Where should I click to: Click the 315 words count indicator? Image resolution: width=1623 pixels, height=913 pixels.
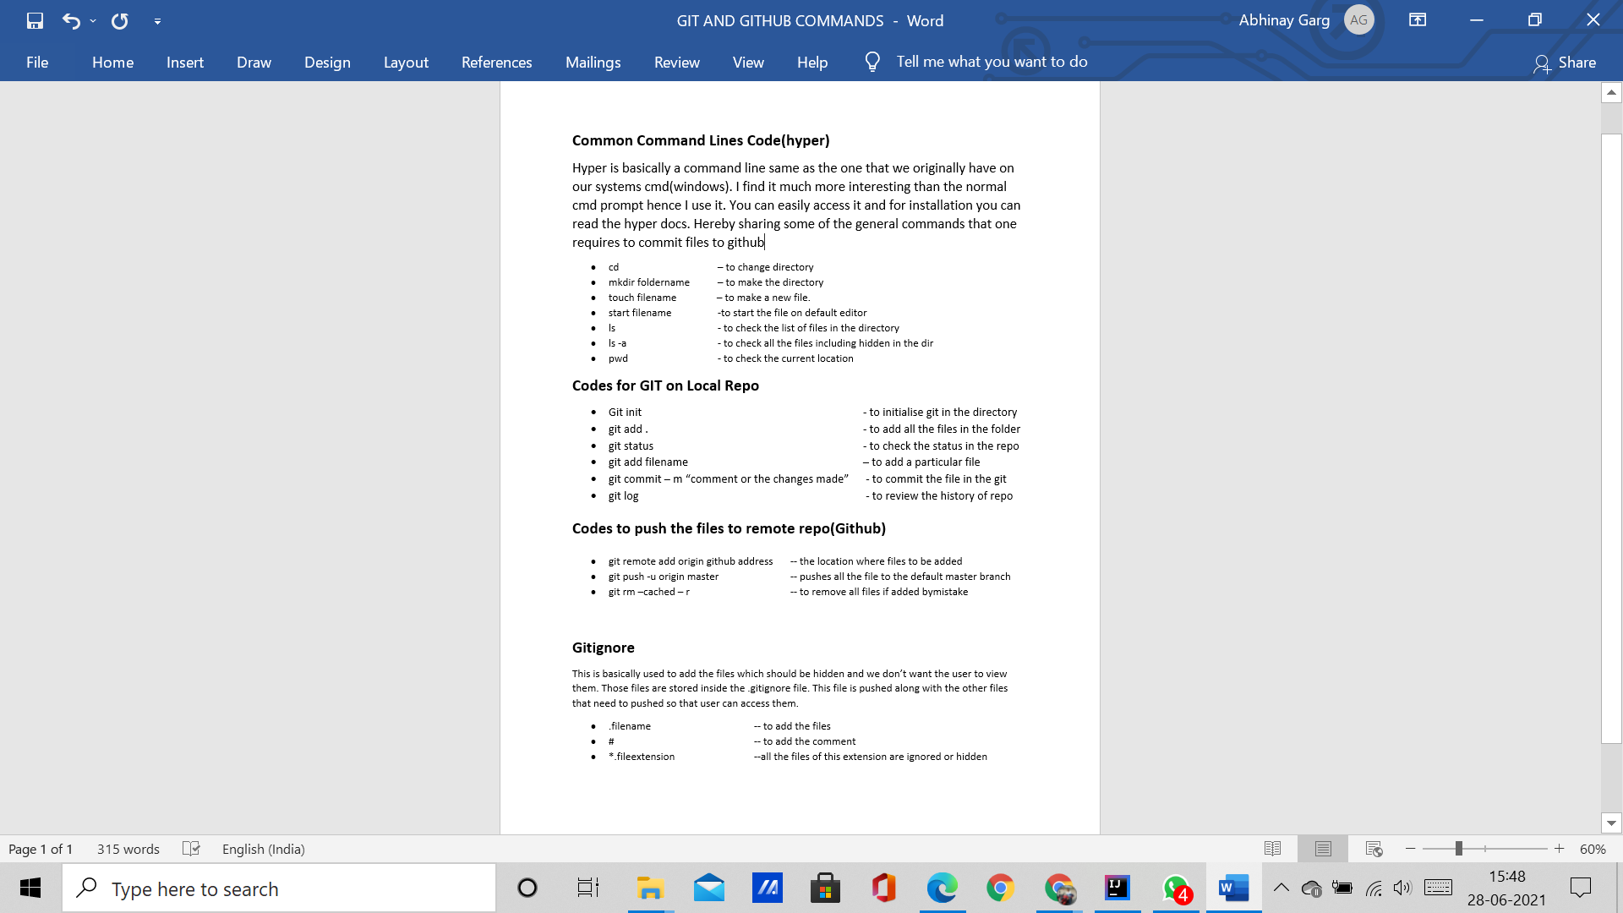128,849
